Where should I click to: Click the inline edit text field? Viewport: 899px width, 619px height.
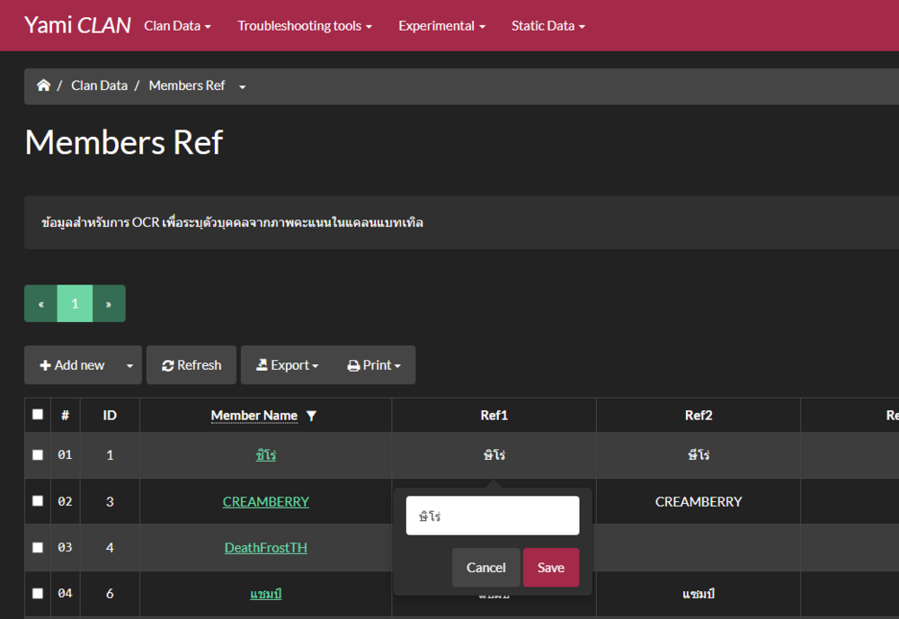point(493,516)
